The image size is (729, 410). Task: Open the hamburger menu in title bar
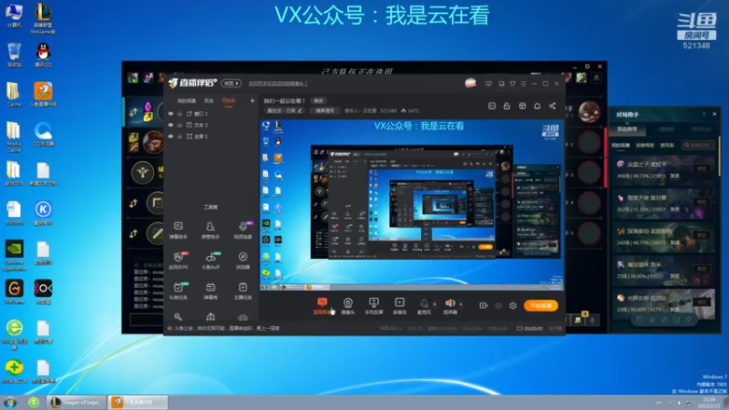523,84
